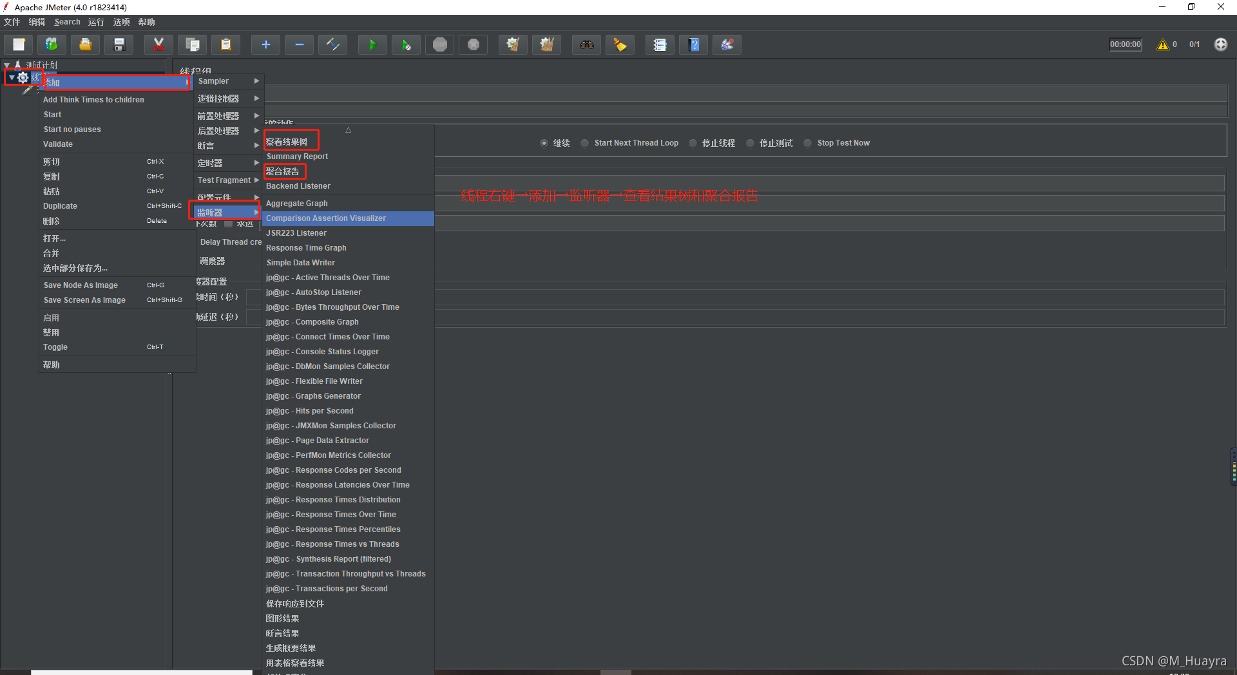Expand the 断言 submenu
This screenshot has width=1237, height=675.
click(228, 146)
